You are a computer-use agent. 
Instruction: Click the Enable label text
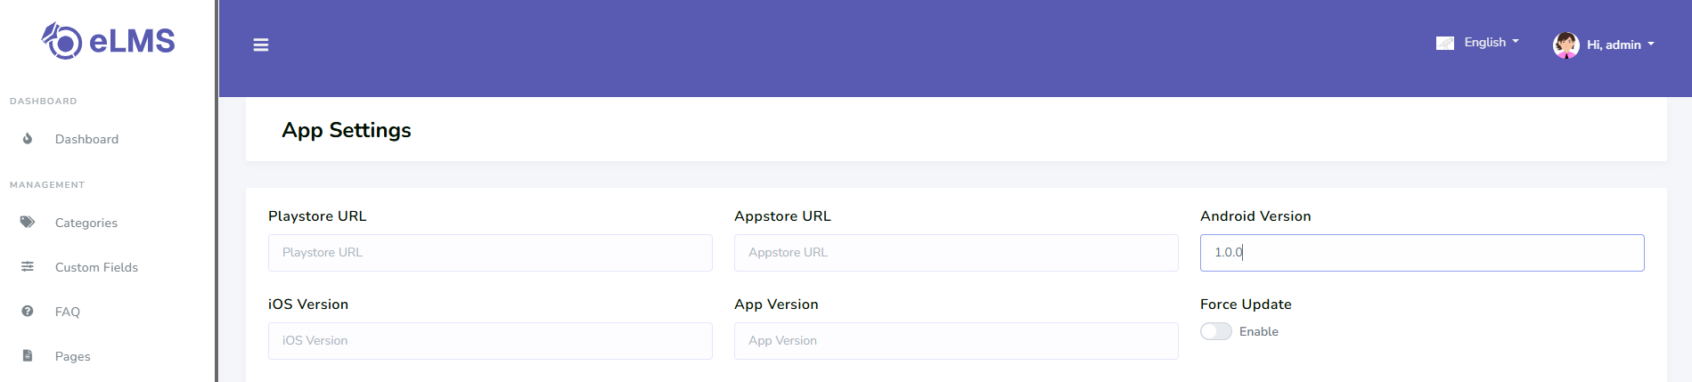(1259, 331)
